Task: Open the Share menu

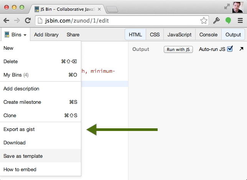Action: click(73, 34)
